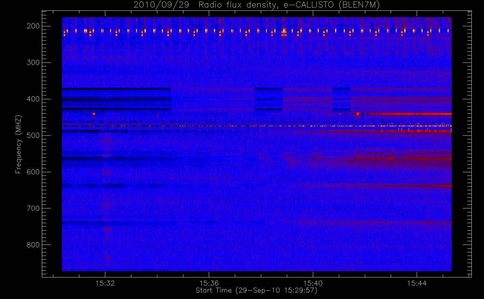Viewport: 484px width, 299px height.
Task: Click the 15:36 time tick label
Action: (209, 283)
